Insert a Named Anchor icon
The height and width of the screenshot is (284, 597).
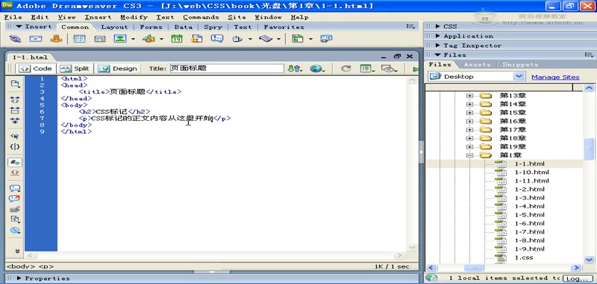pyautogui.click(x=56, y=38)
